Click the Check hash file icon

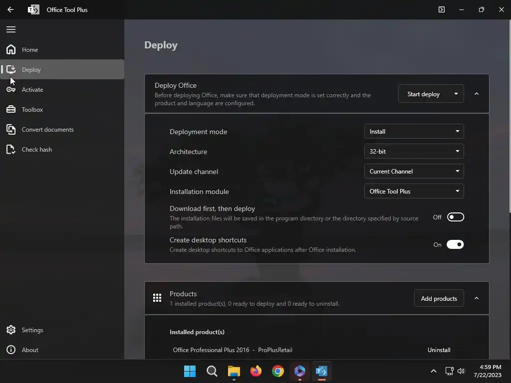[x=11, y=150]
